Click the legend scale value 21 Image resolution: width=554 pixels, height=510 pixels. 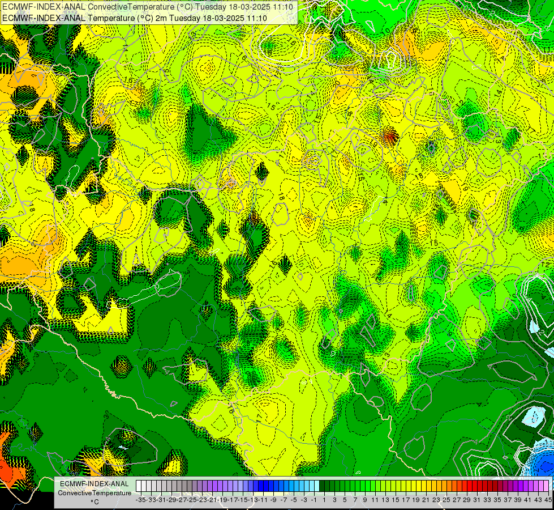tap(426, 500)
